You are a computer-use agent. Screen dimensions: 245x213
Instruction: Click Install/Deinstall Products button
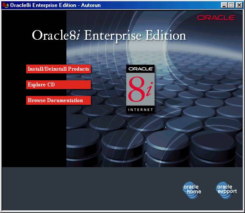(59, 69)
